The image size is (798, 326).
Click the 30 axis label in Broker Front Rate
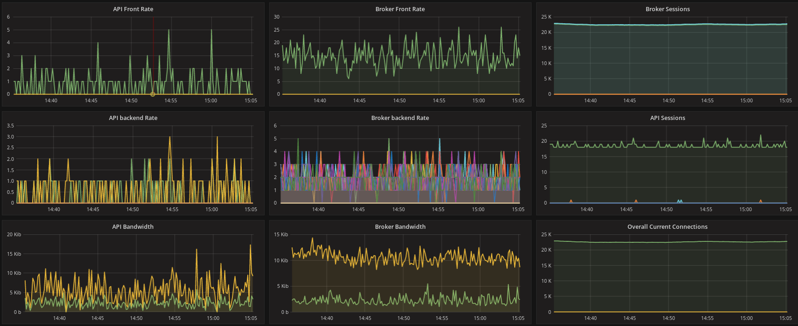pyautogui.click(x=277, y=17)
